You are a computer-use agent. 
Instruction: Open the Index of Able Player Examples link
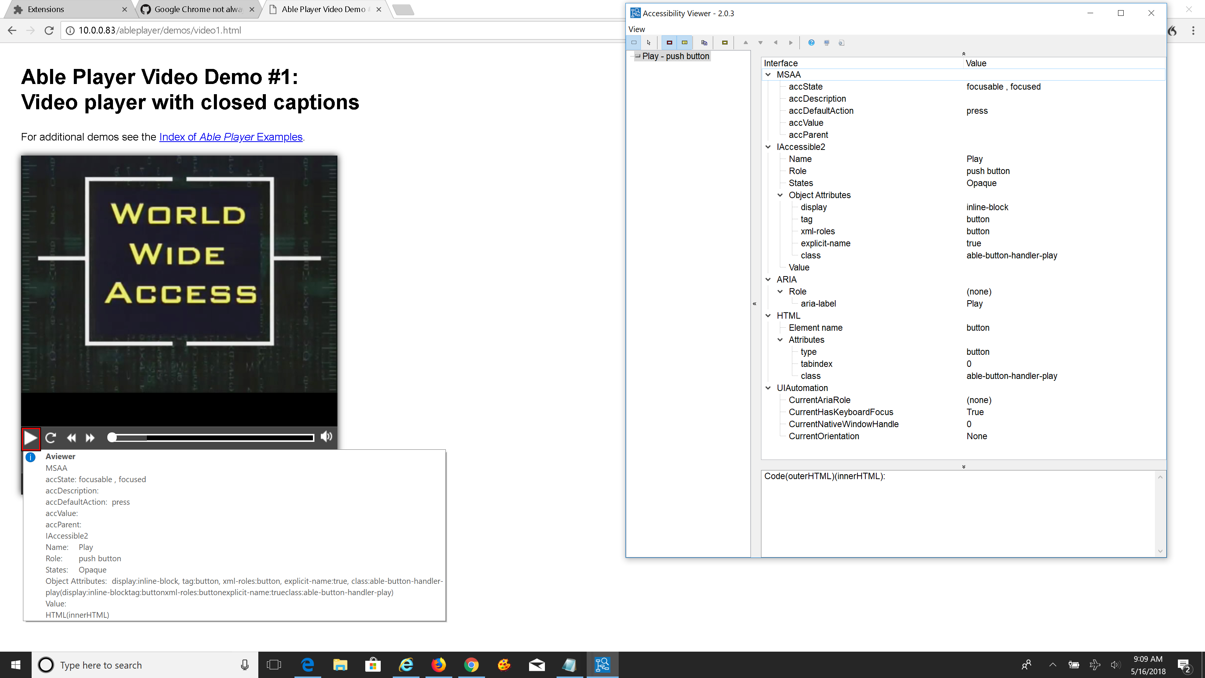(x=230, y=137)
